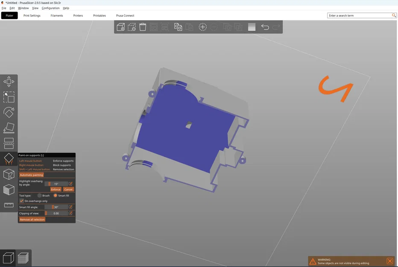Click the edit icon next to overhang angle

click(70, 184)
